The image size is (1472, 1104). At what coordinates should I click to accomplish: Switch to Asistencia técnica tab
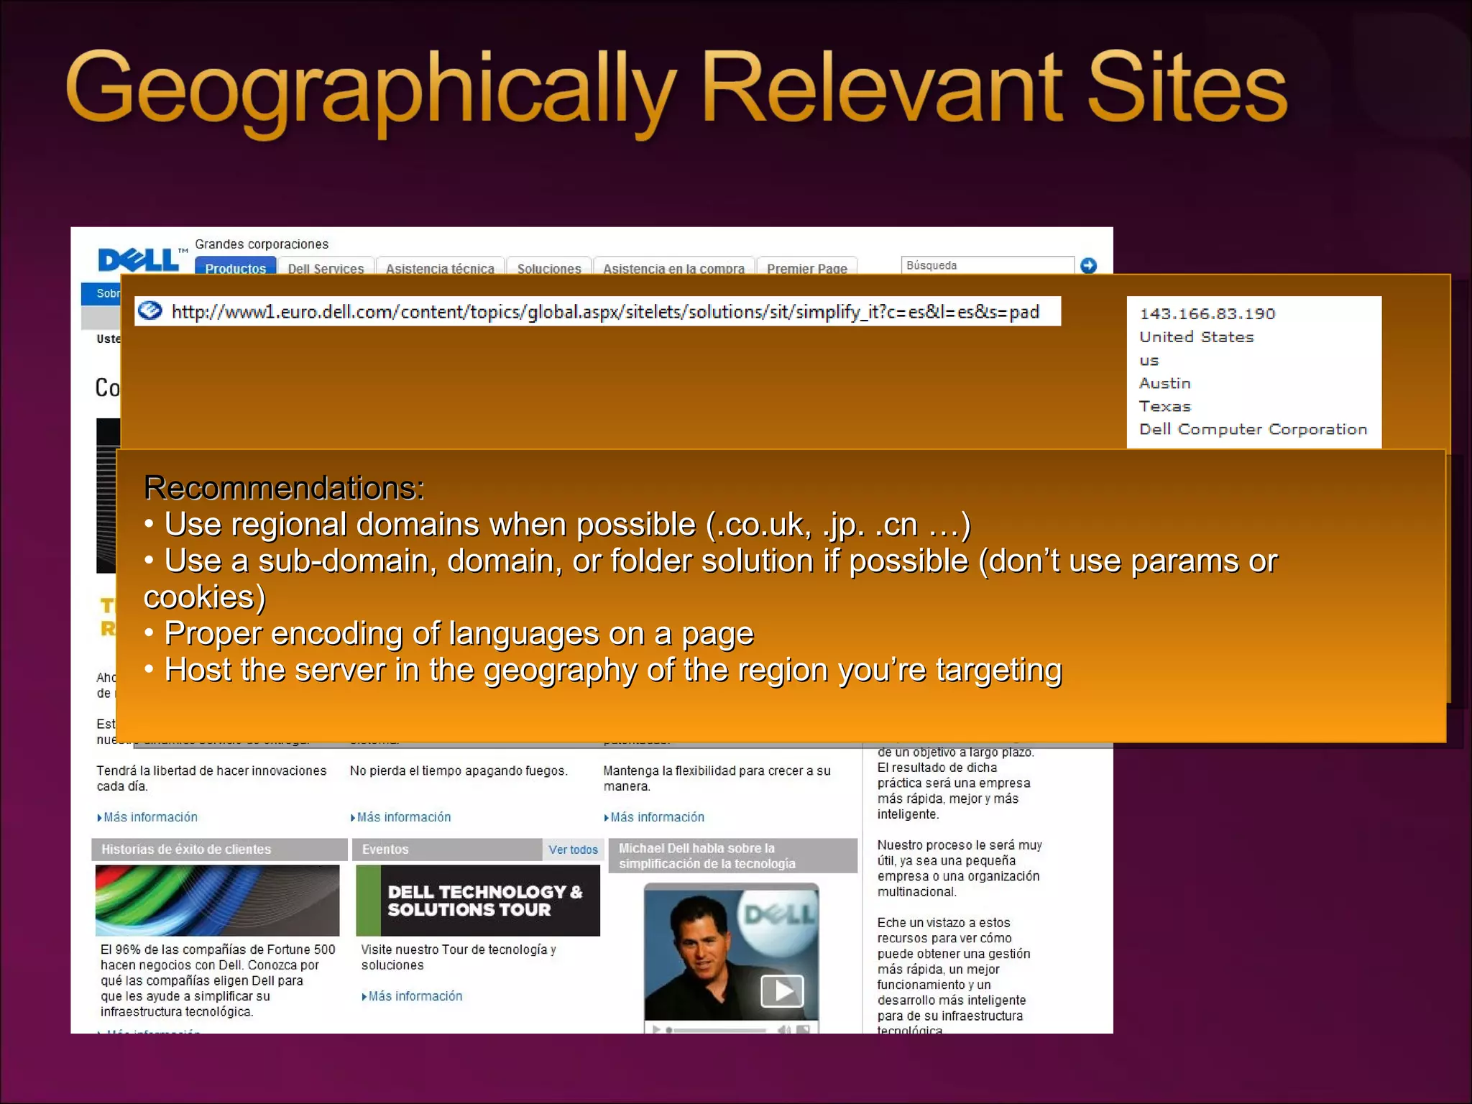440,267
